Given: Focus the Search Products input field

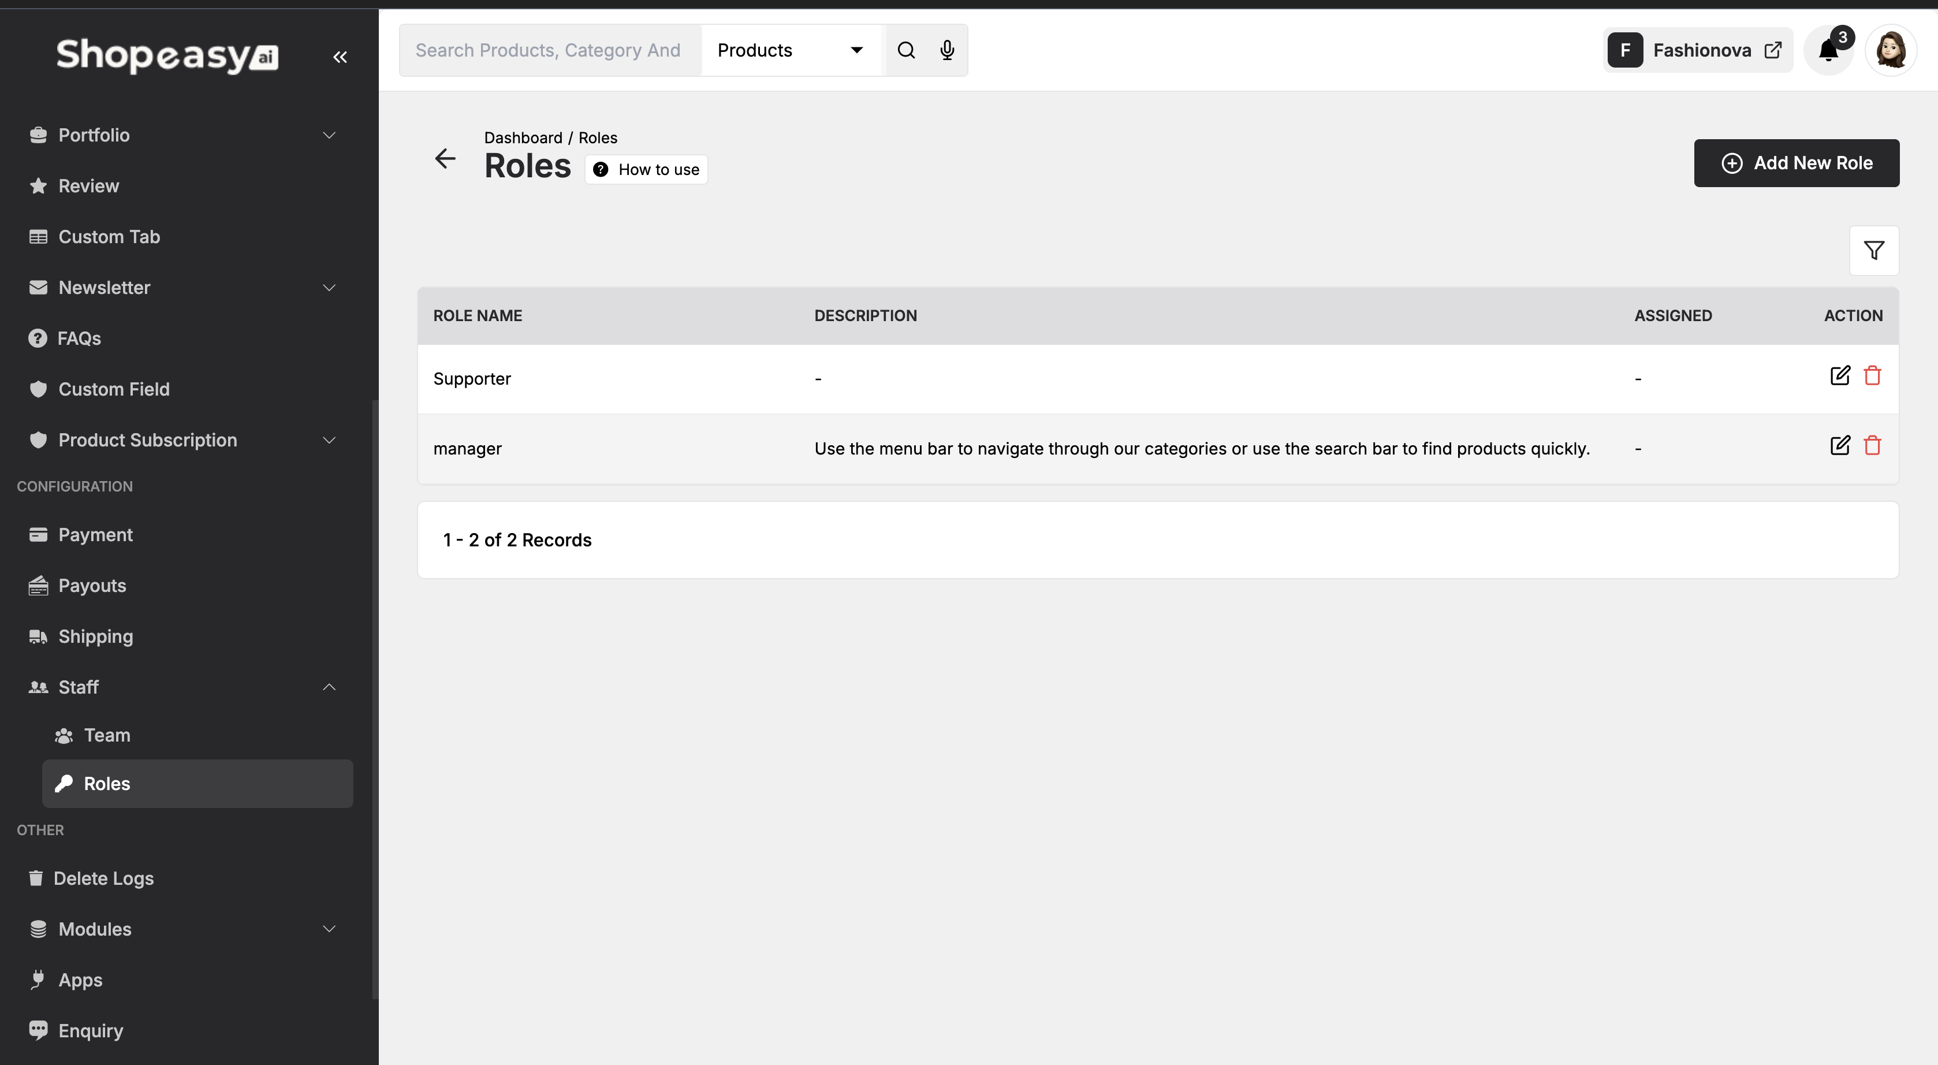Looking at the screenshot, I should (x=549, y=50).
